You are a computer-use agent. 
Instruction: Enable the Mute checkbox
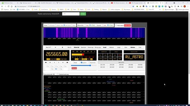(x=74, y=62)
